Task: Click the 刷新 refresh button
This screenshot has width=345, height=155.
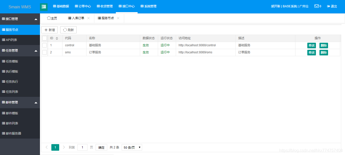Action: pos(68,30)
